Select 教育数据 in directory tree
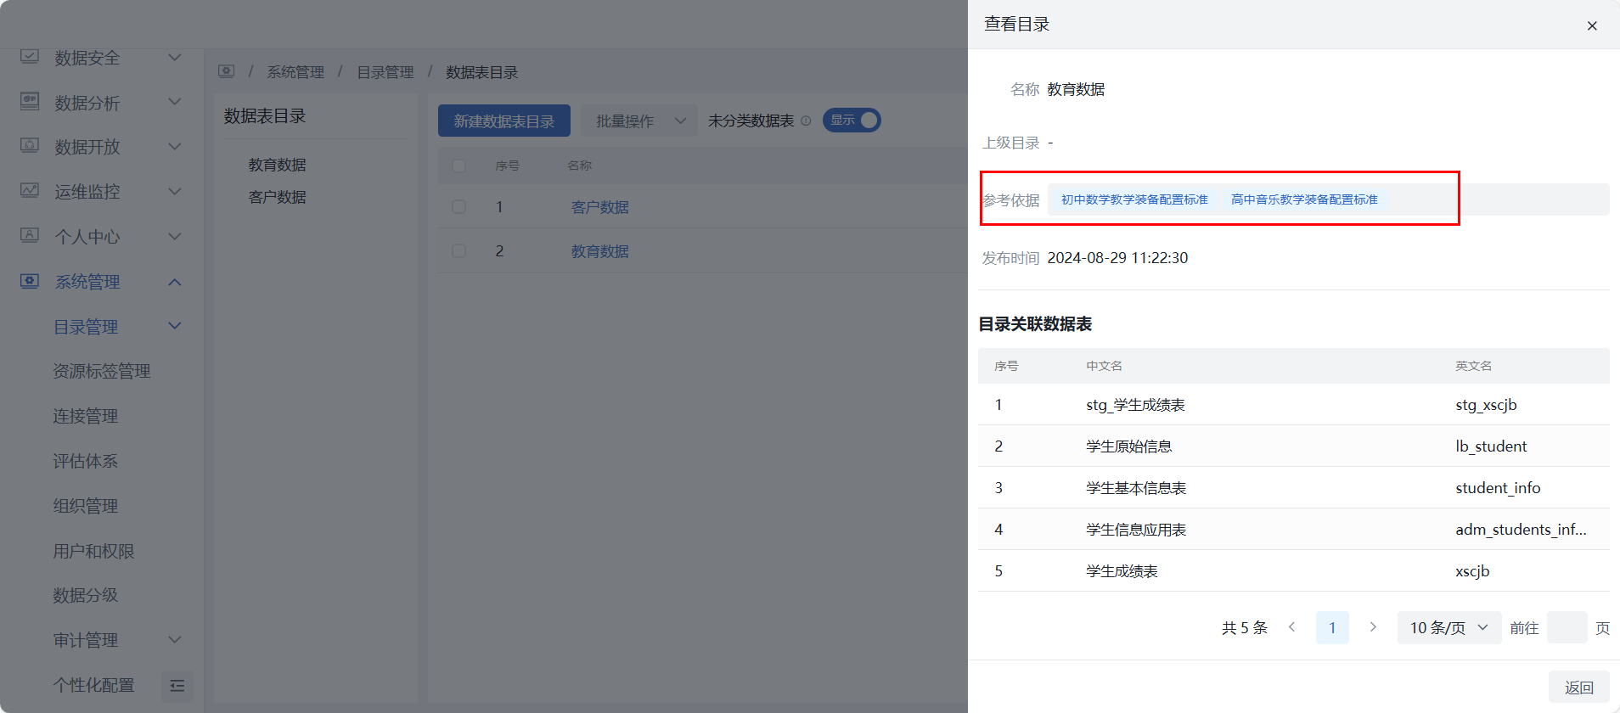The image size is (1620, 713). [278, 165]
